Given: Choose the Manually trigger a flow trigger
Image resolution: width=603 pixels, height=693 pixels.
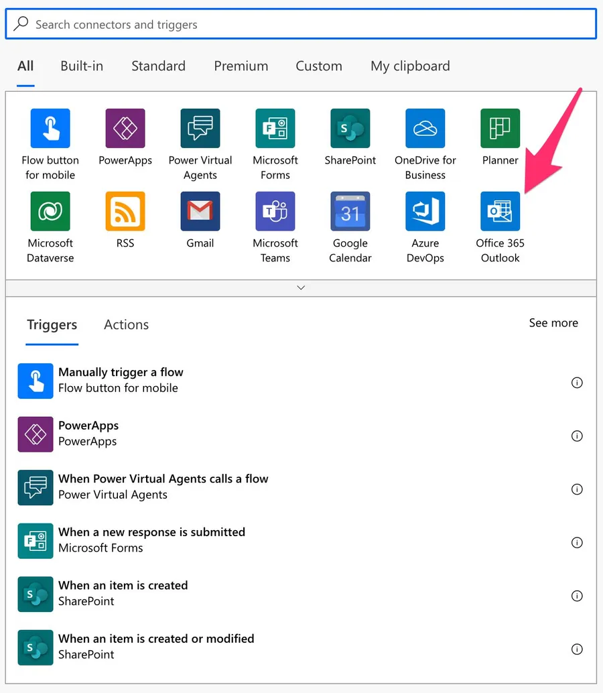Looking at the screenshot, I should (x=121, y=380).
